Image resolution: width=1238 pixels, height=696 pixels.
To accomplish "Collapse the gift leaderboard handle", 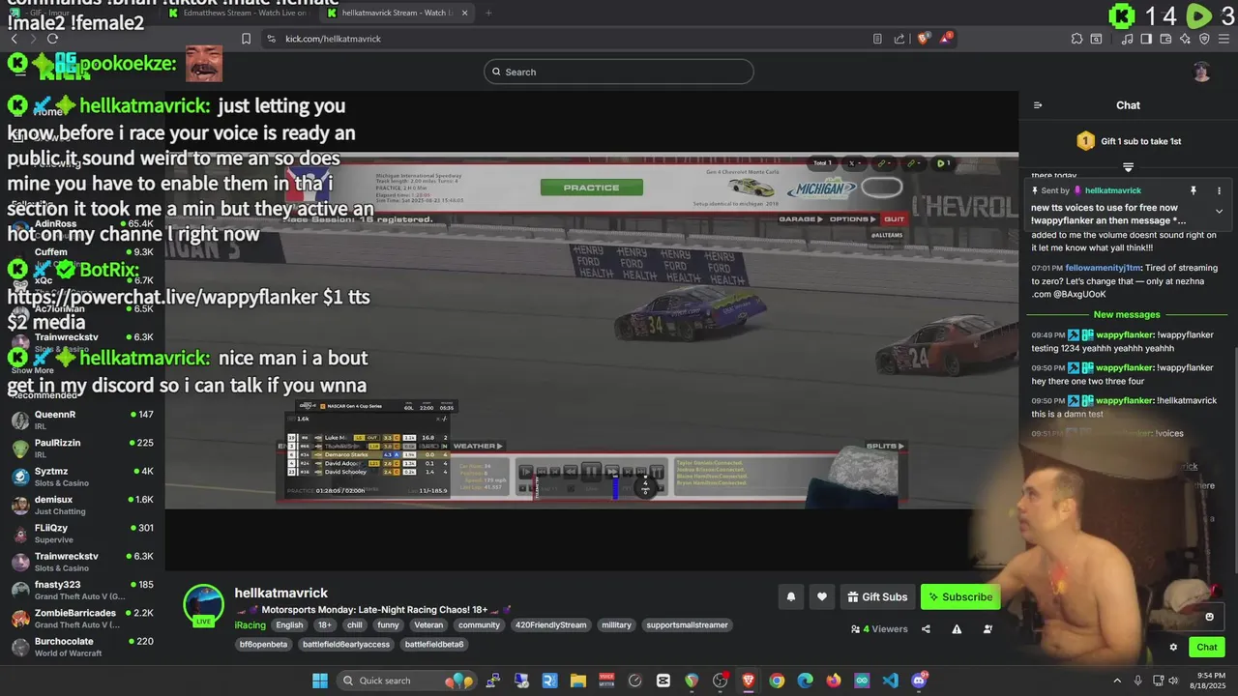I will tap(1128, 167).
